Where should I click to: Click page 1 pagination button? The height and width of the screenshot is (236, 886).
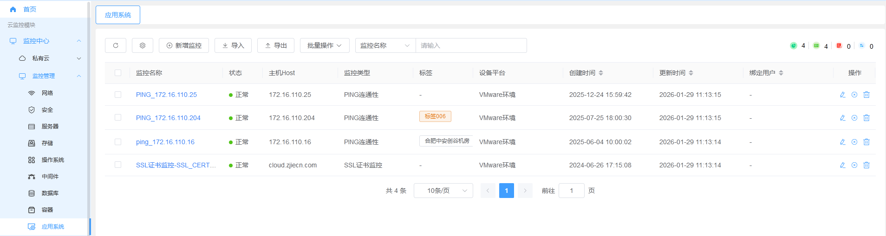[x=507, y=191]
